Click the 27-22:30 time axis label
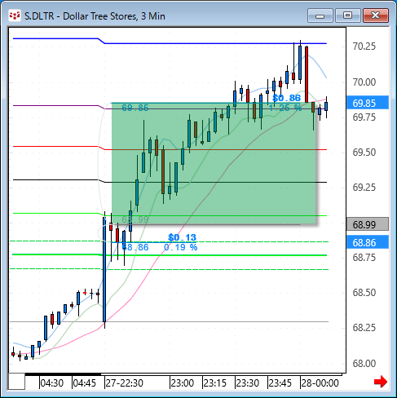This screenshot has width=397, height=398. click(x=124, y=383)
